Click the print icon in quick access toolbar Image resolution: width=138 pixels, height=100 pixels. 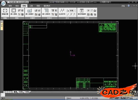[x=17, y=2]
